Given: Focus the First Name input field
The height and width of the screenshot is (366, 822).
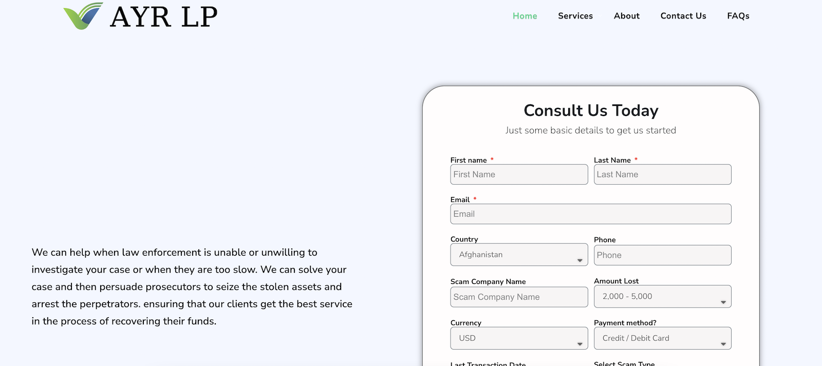Looking at the screenshot, I should (519, 175).
